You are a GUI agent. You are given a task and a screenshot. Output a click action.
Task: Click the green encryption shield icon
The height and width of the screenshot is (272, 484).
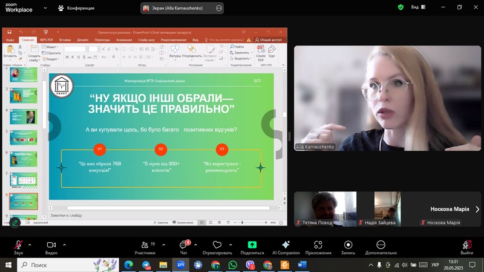401,7
